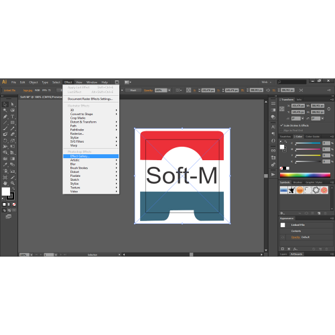The width and height of the screenshot is (335, 335).
Task: Select the Pen tool
Action: tap(5, 117)
